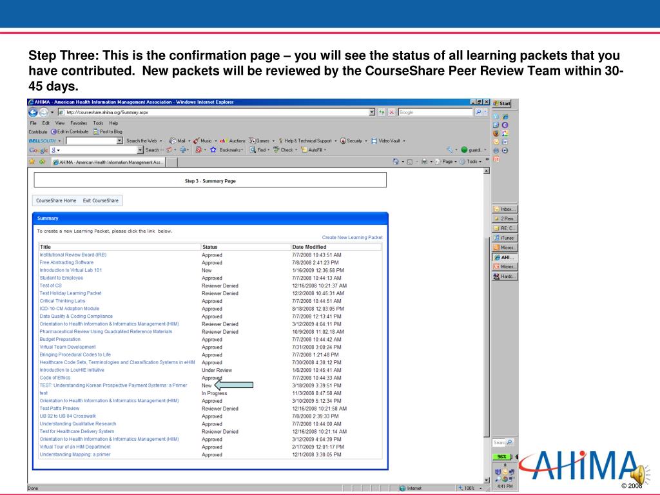Click the Home icon in command bar

point(395,162)
